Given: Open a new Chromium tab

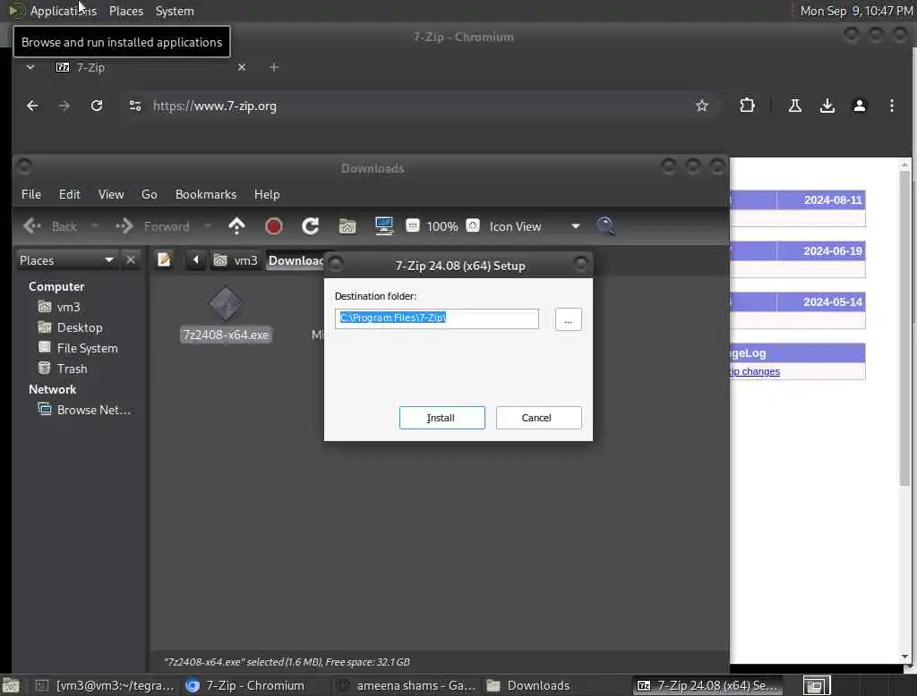Looking at the screenshot, I should tap(274, 67).
